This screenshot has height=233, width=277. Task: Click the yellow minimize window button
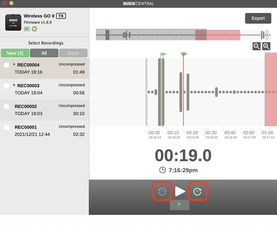(x=11, y=3)
